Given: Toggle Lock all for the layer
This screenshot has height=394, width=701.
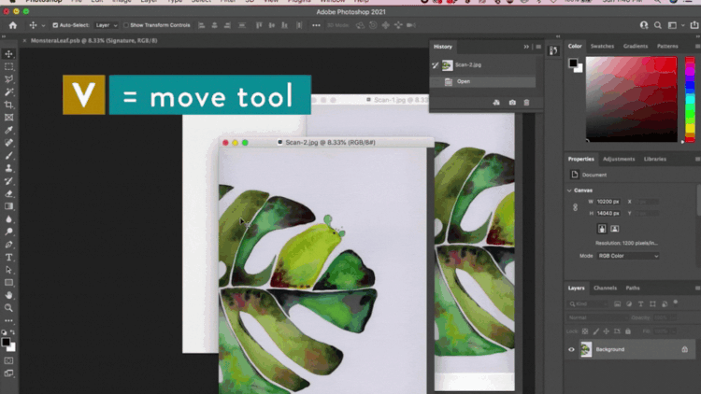Looking at the screenshot, I should pyautogui.click(x=628, y=331).
